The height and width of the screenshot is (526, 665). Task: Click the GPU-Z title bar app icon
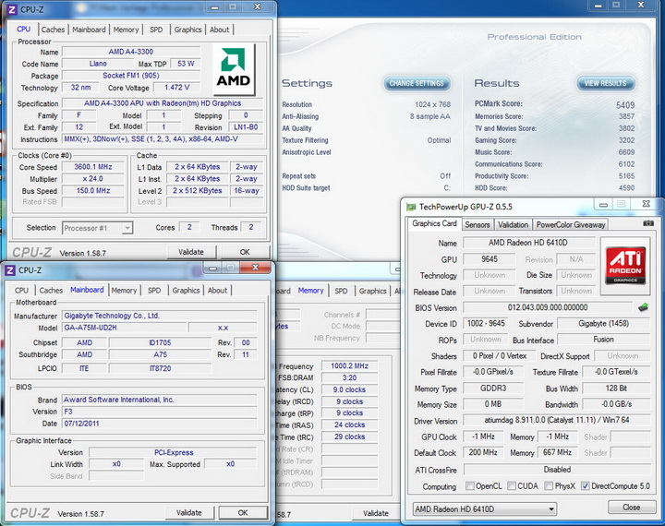[x=411, y=207]
